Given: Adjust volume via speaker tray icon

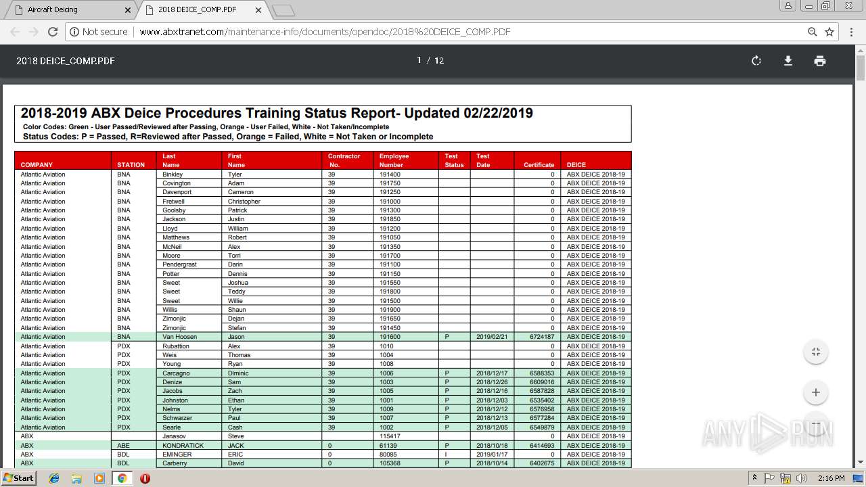Looking at the screenshot, I should (800, 478).
